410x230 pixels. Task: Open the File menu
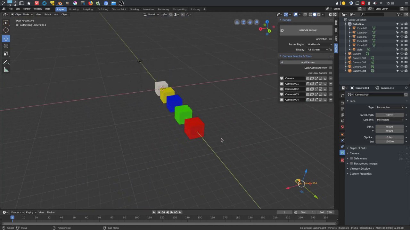point(10,9)
